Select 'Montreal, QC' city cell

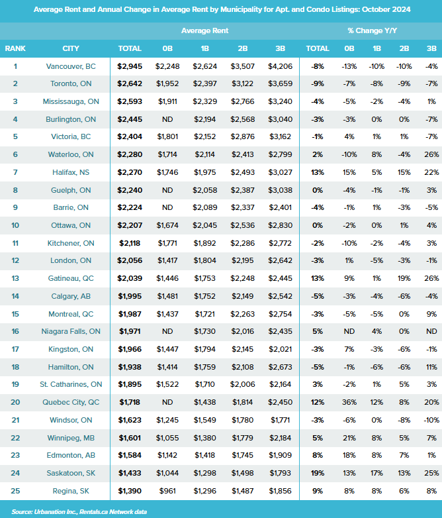71,314
